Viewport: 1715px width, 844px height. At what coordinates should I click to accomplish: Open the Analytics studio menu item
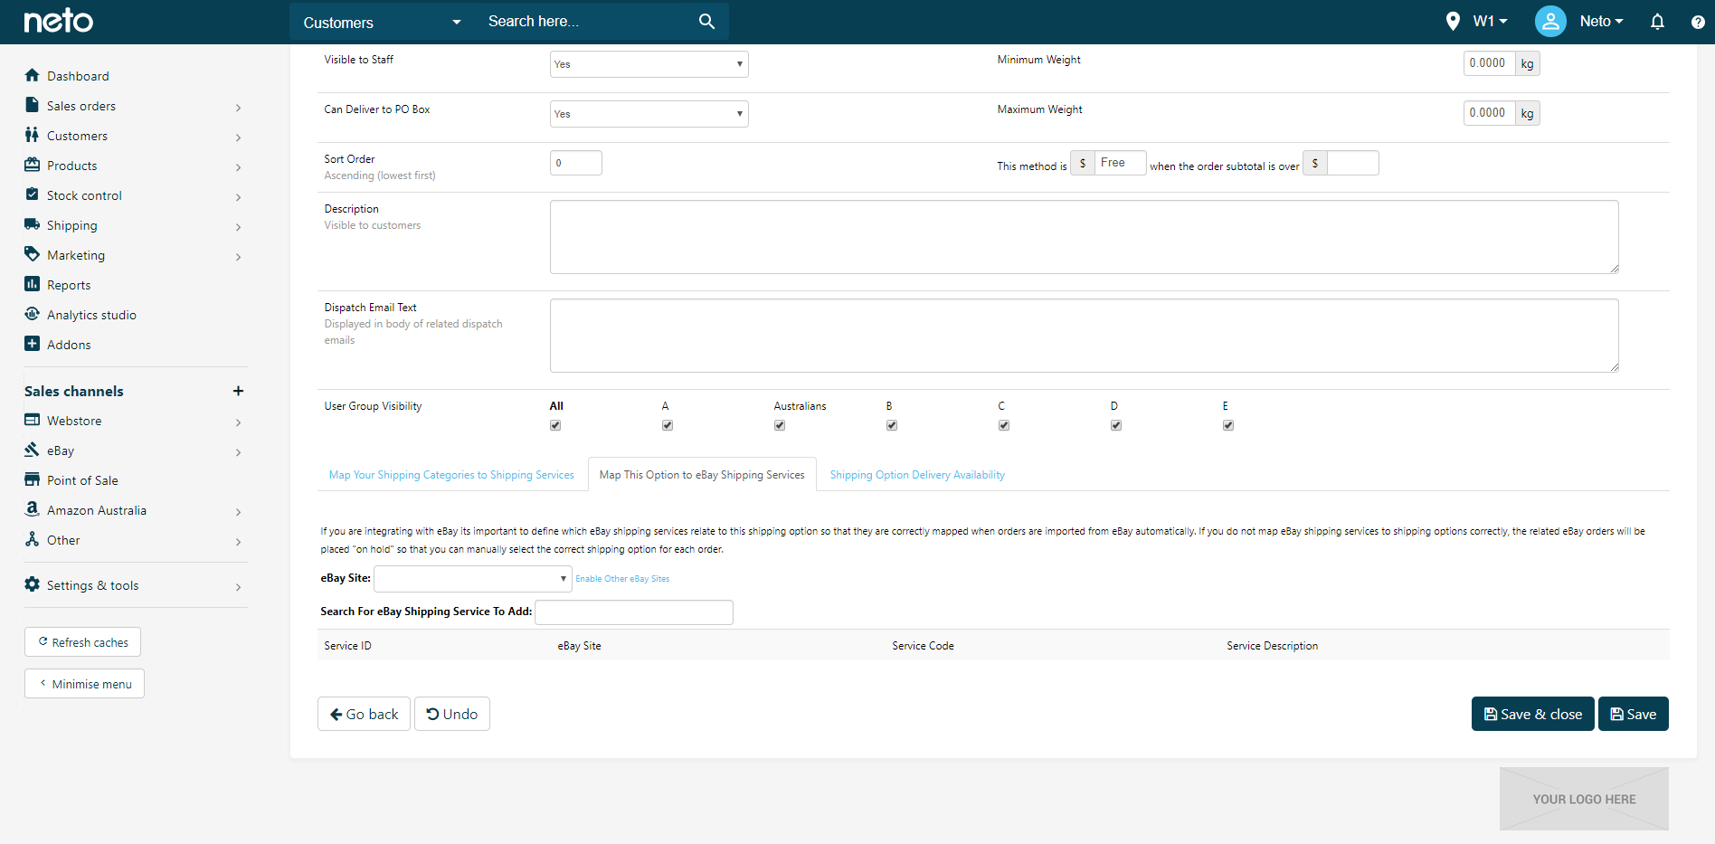click(x=91, y=315)
